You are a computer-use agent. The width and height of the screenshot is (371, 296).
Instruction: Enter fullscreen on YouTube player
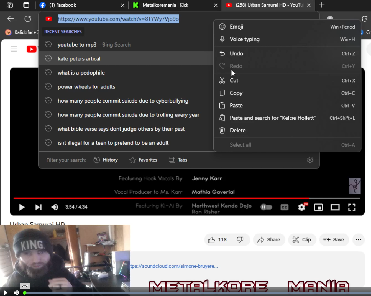(x=352, y=207)
